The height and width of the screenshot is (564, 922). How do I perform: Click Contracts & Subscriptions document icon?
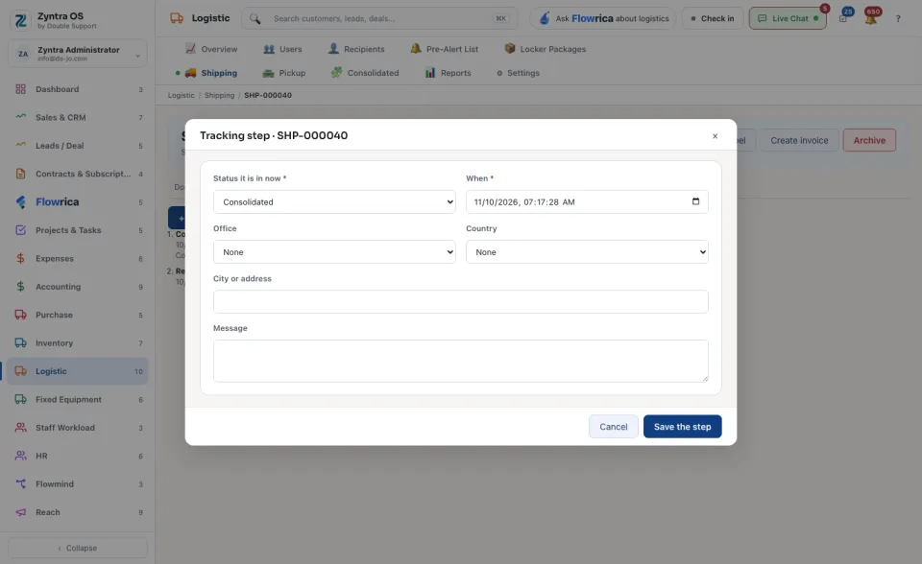coord(20,174)
